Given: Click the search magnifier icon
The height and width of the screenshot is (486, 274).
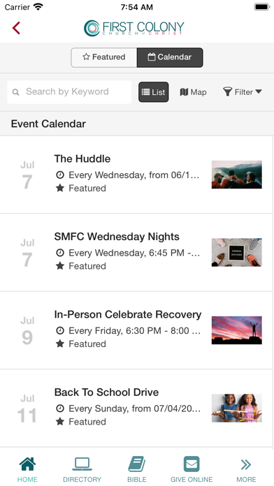Looking at the screenshot, I should coord(15,92).
